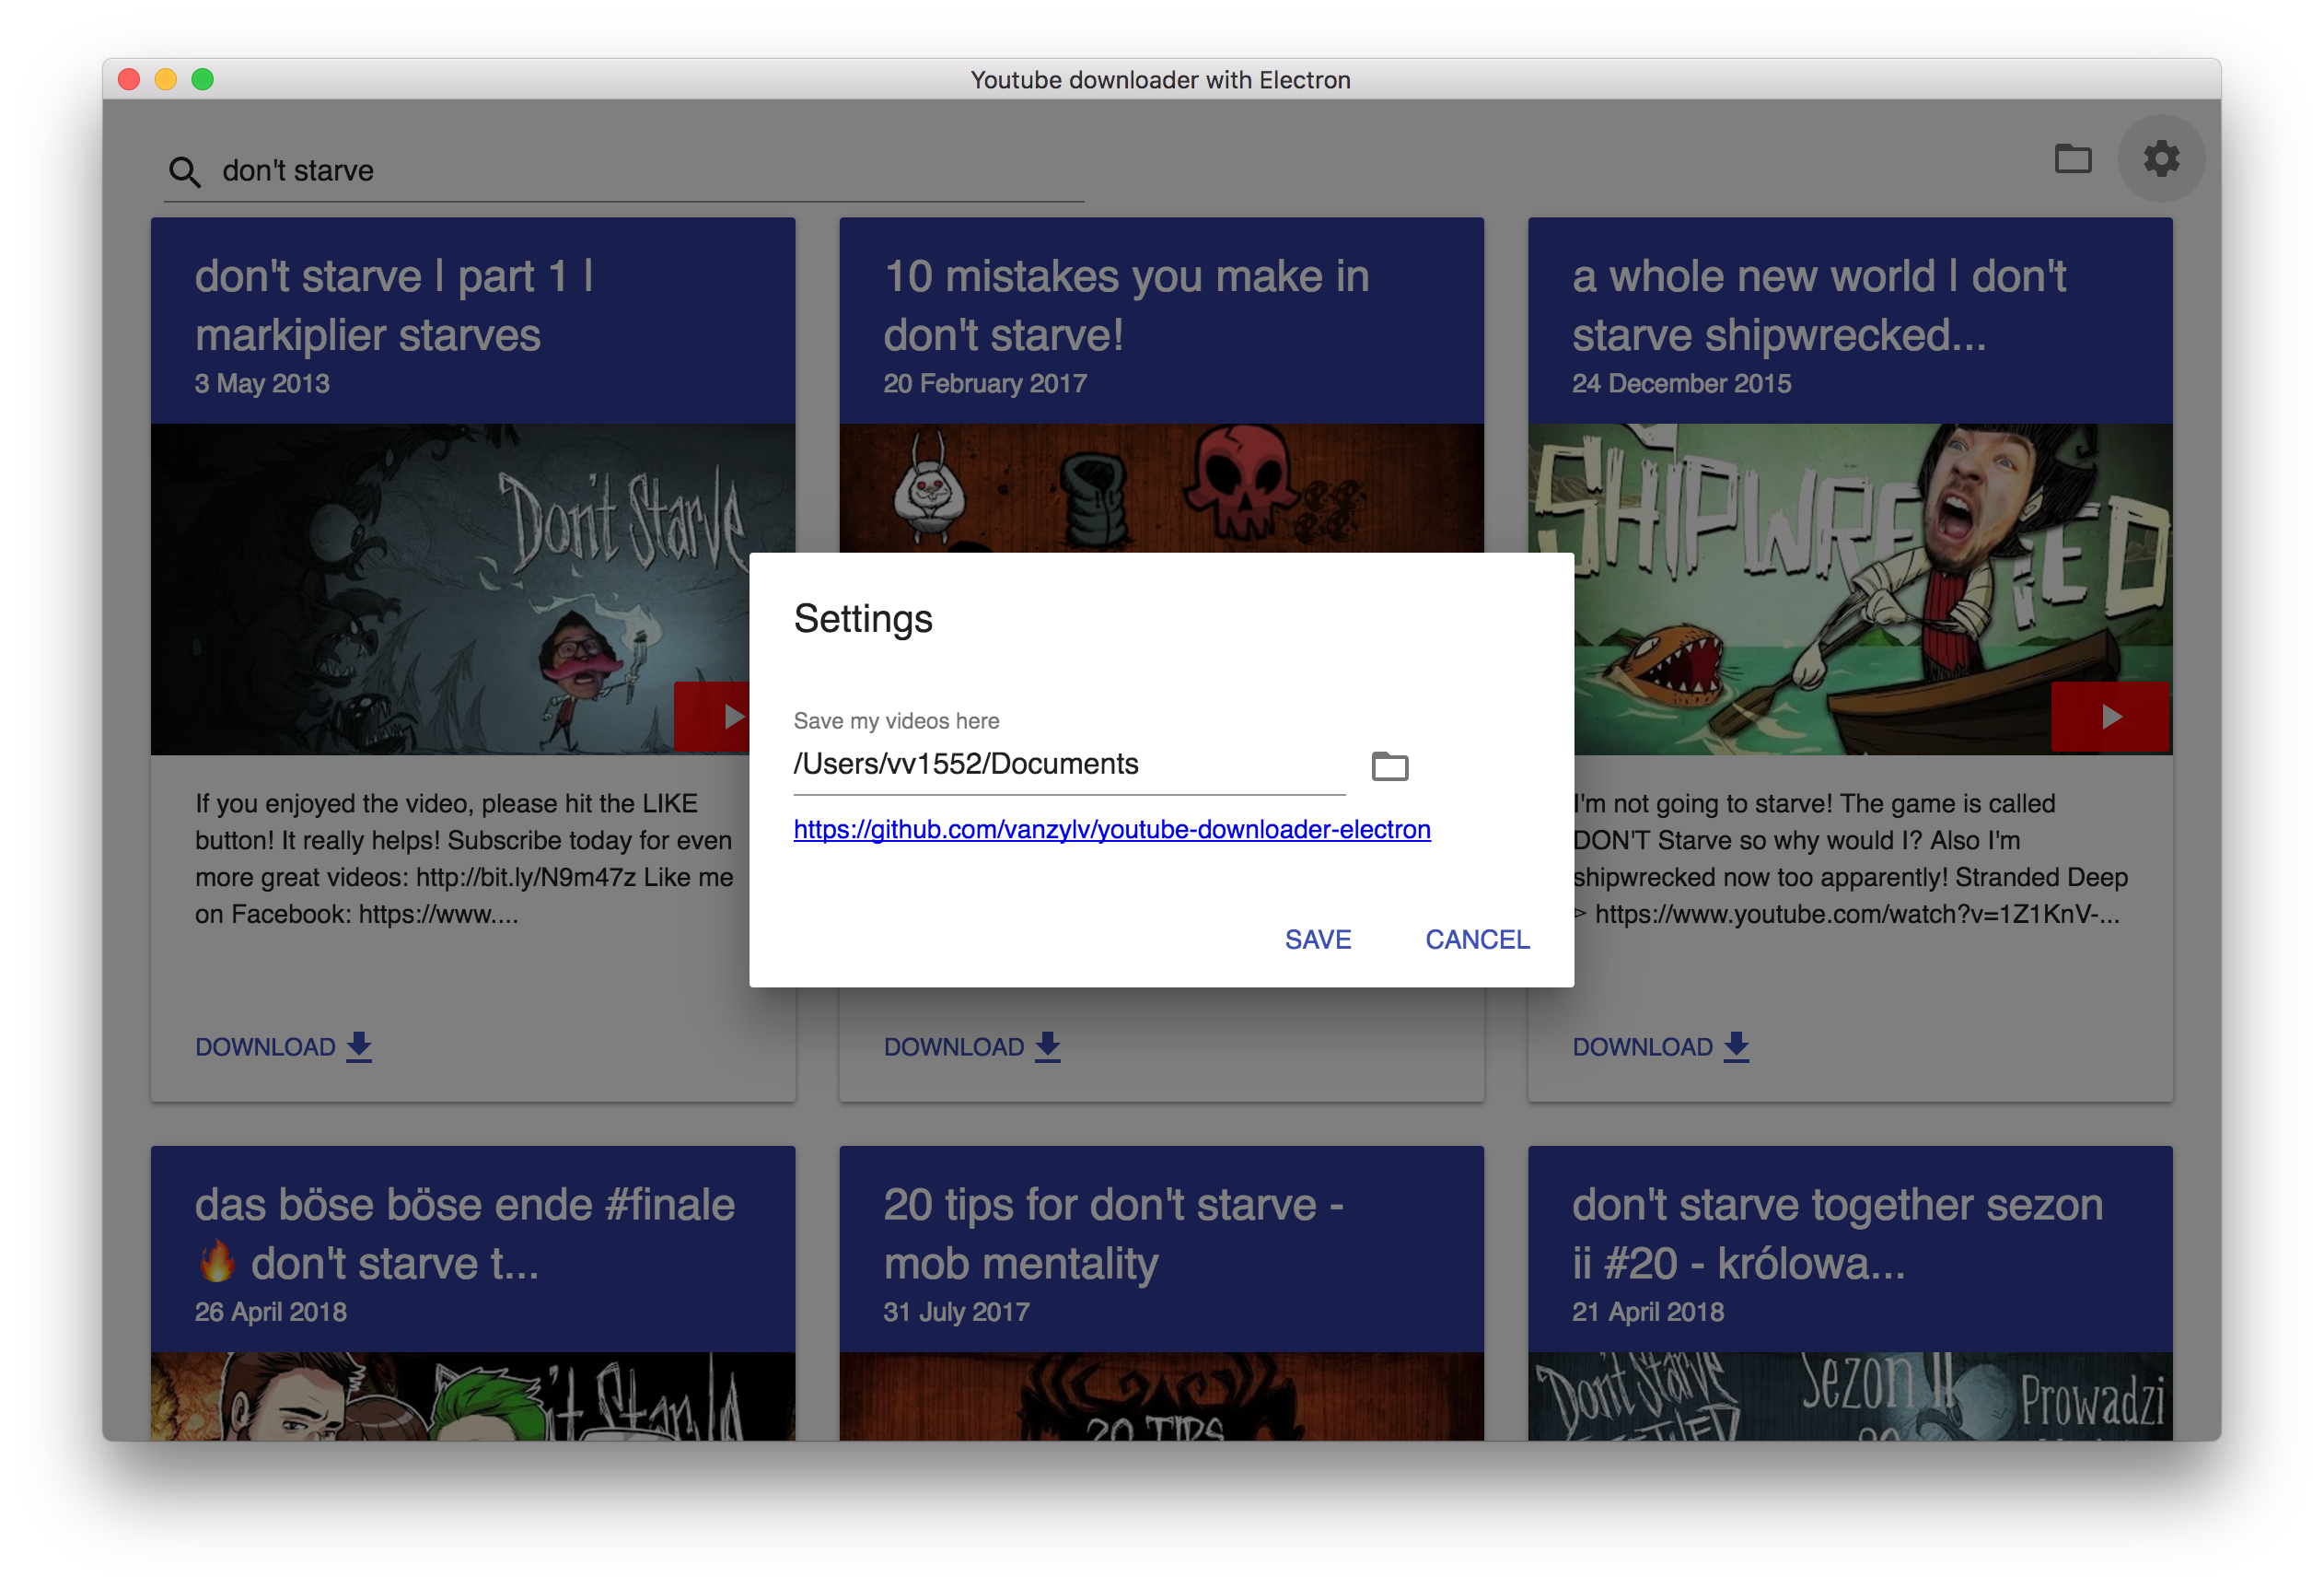Select title '10 mistakes you make in don't starve!'
This screenshot has width=2324, height=1588.
(1126, 305)
